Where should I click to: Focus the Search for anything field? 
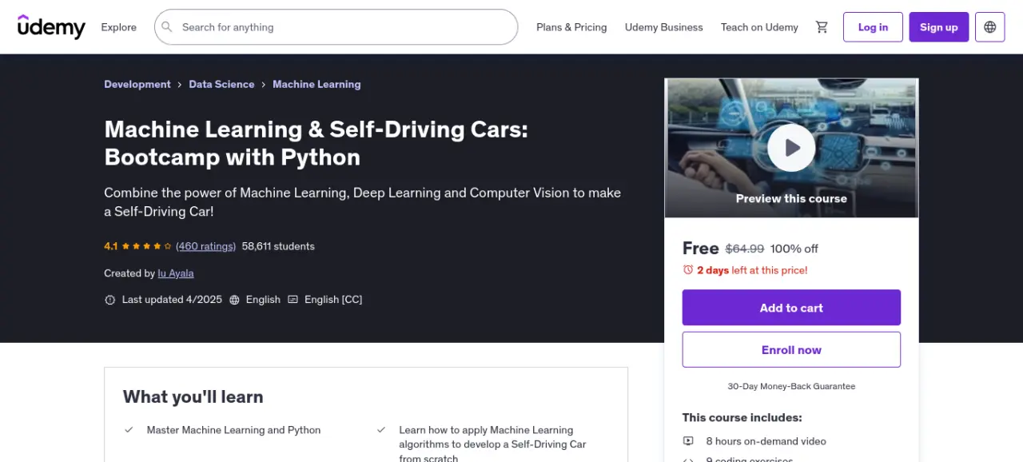click(x=336, y=27)
